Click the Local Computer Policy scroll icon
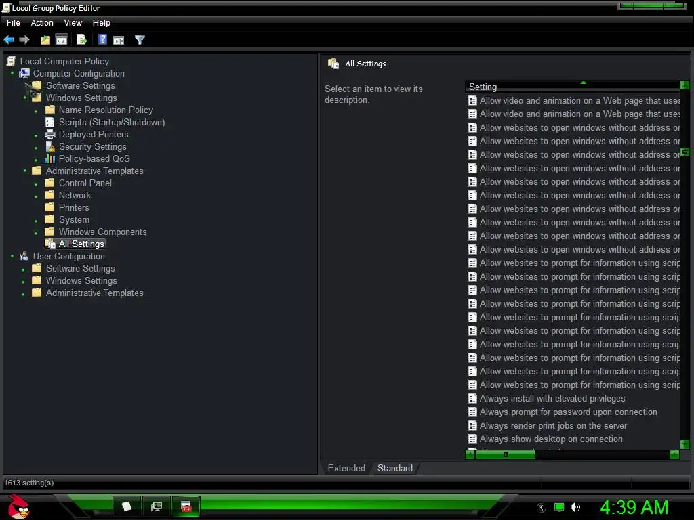The width and height of the screenshot is (694, 520). click(x=12, y=61)
